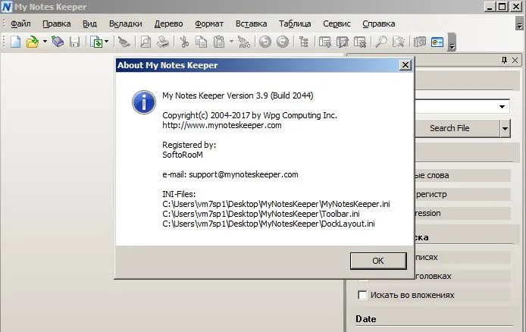Save the file with the floppy disk icon
The width and height of the screenshot is (526, 332).
pyautogui.click(x=74, y=42)
